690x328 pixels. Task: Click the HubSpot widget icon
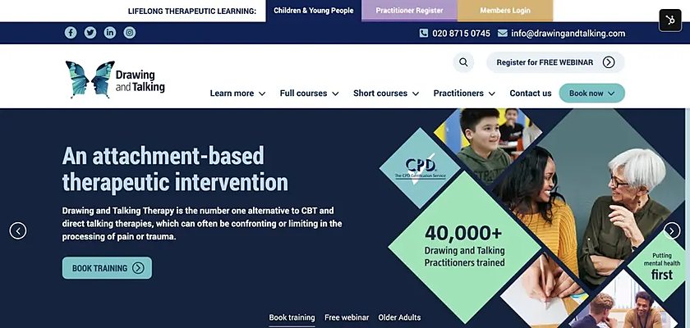[670, 20]
